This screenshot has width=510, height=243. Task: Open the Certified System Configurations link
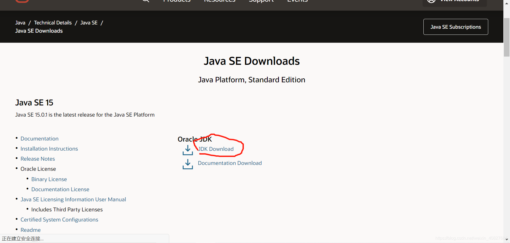[59, 220]
